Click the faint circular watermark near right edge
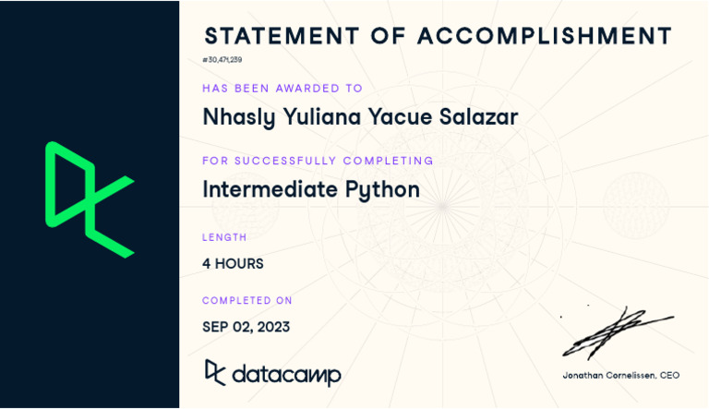 point(636,205)
